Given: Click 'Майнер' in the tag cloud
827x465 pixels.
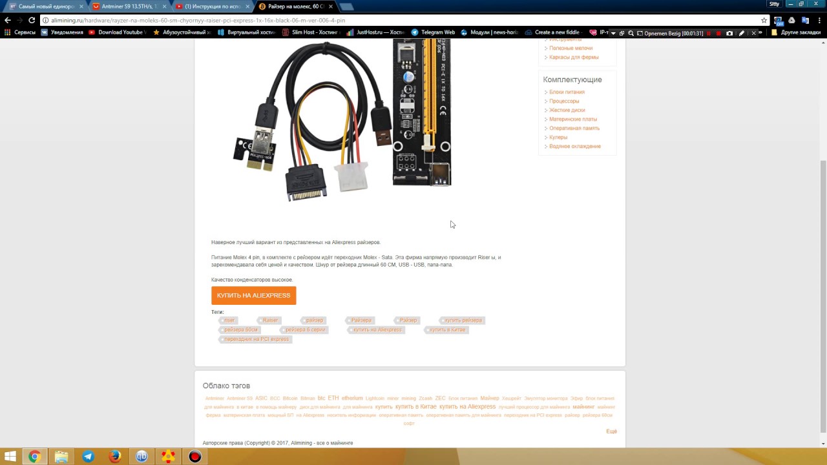Looking at the screenshot, I should [489, 398].
